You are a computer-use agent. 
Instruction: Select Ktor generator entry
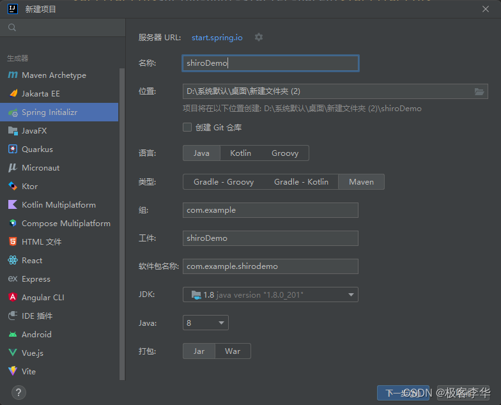[x=59, y=187]
